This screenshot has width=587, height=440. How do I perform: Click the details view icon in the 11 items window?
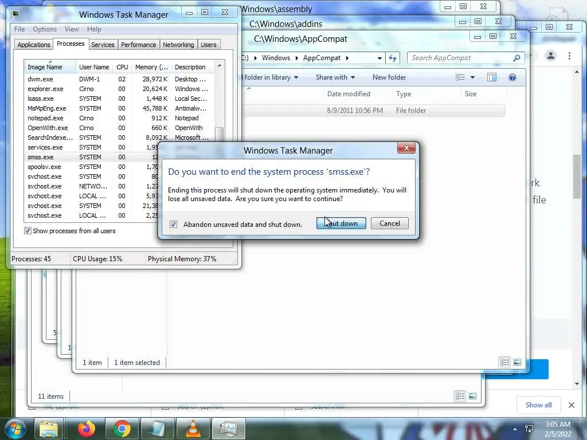[x=460, y=396]
